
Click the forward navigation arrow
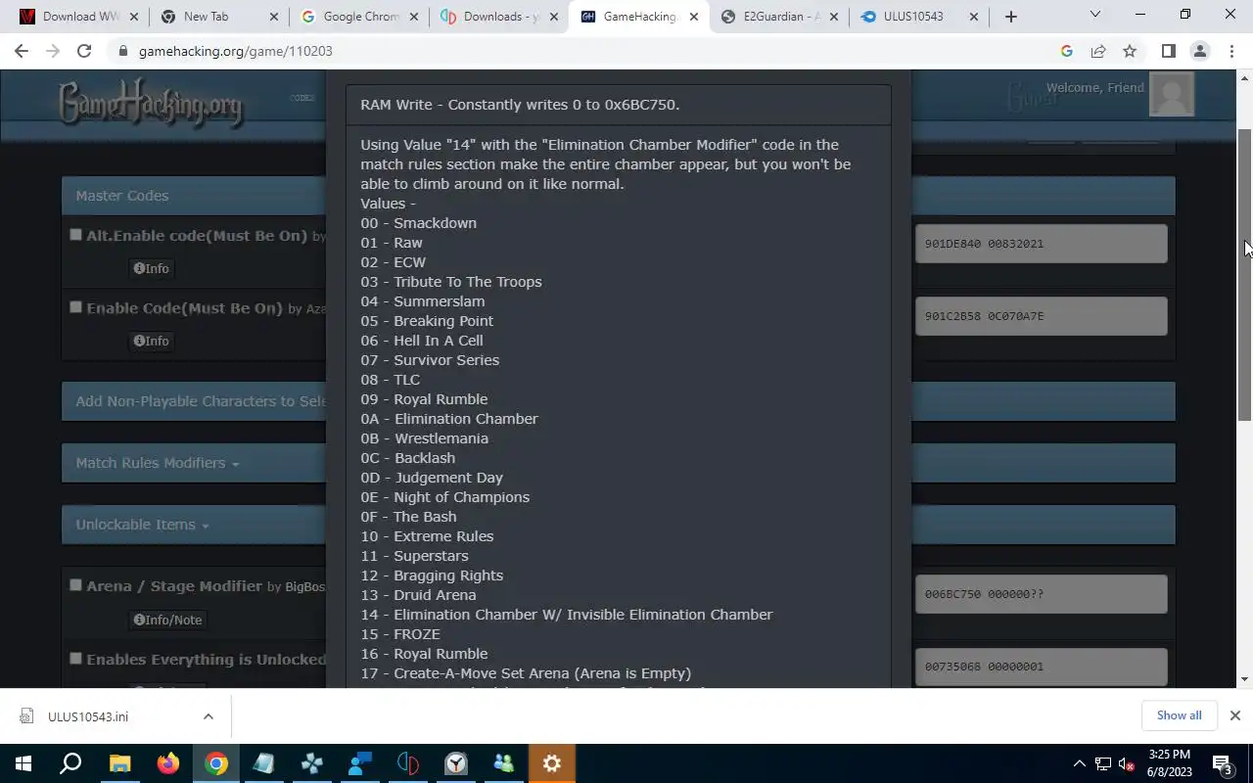point(53,51)
